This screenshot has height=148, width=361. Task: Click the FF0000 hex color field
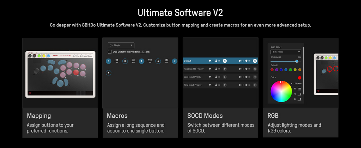pyautogui.click(x=298, y=84)
